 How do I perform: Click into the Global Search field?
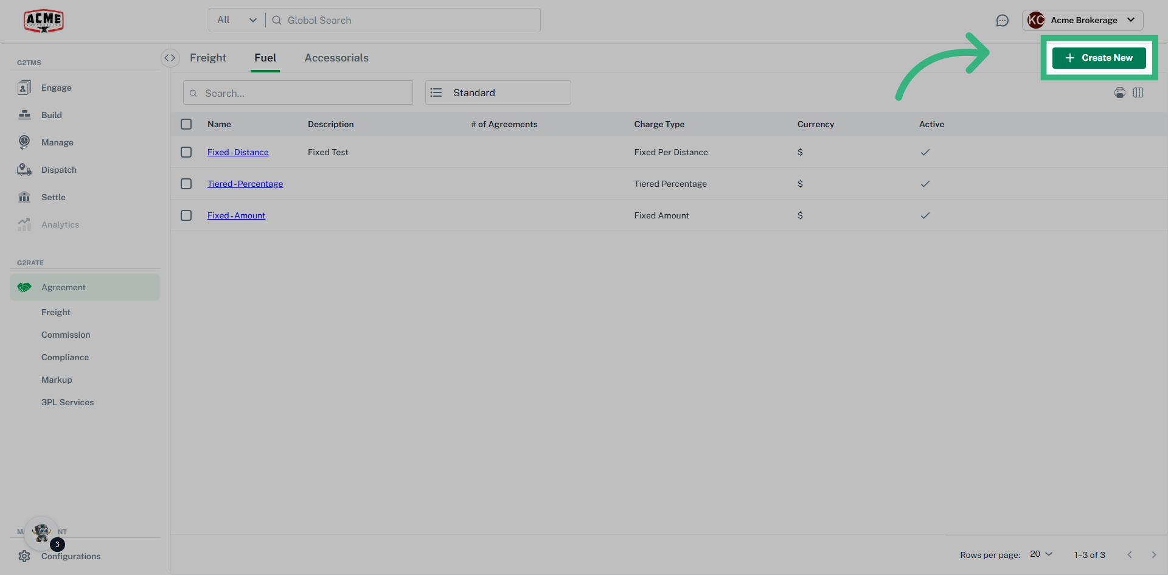pyautogui.click(x=403, y=20)
